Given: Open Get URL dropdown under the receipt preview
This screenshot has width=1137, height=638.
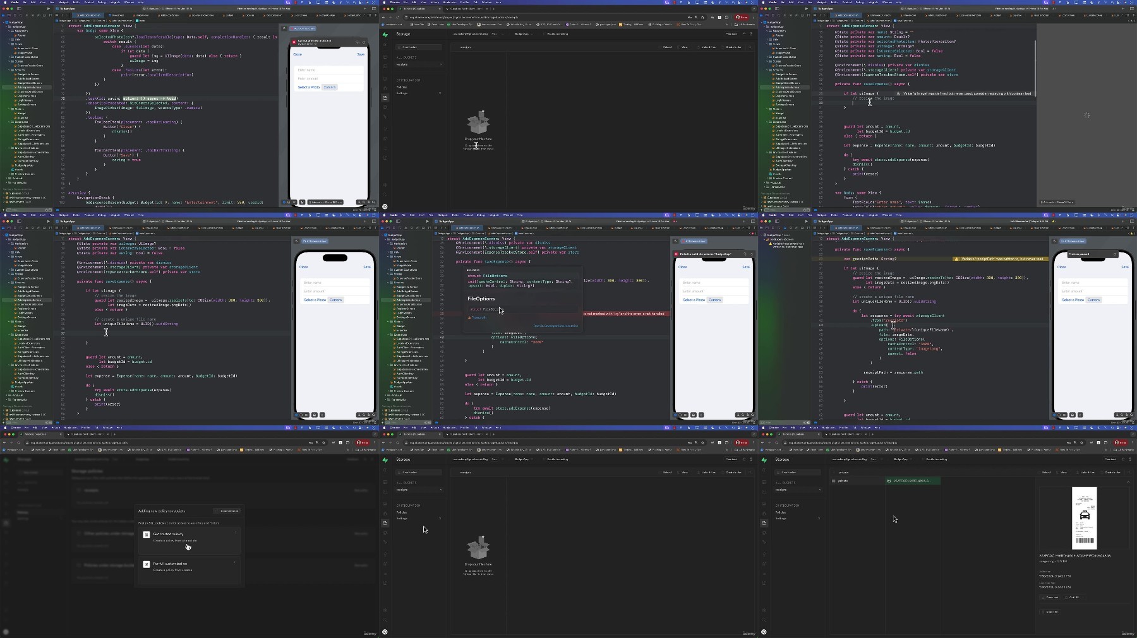Looking at the screenshot, I should click(1074, 598).
